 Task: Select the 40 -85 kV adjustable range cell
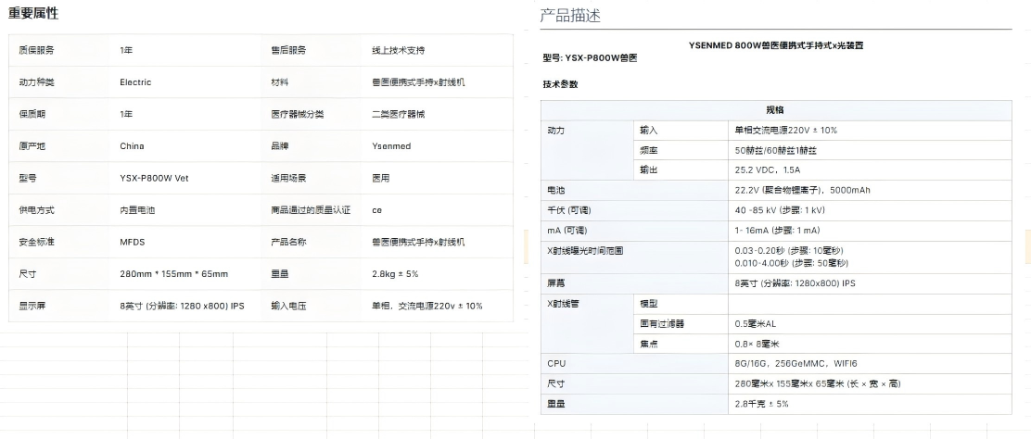point(780,210)
